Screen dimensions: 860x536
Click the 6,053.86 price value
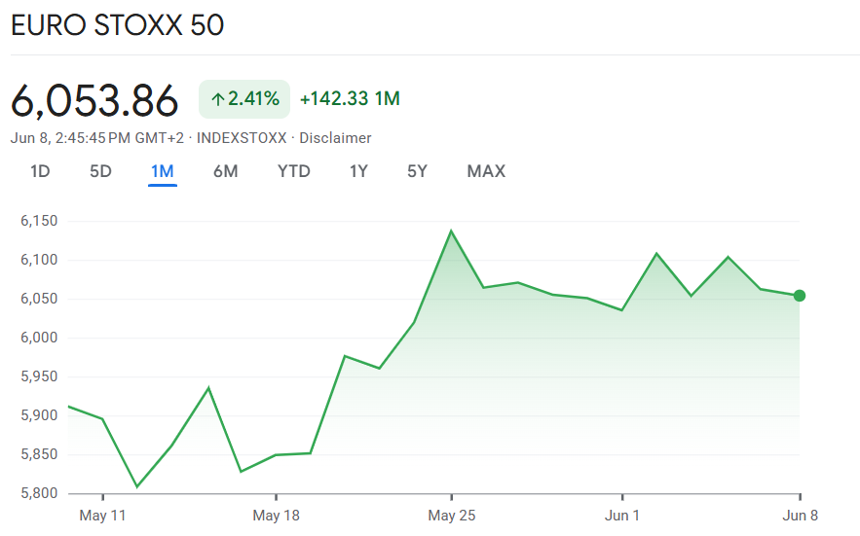pos(94,101)
